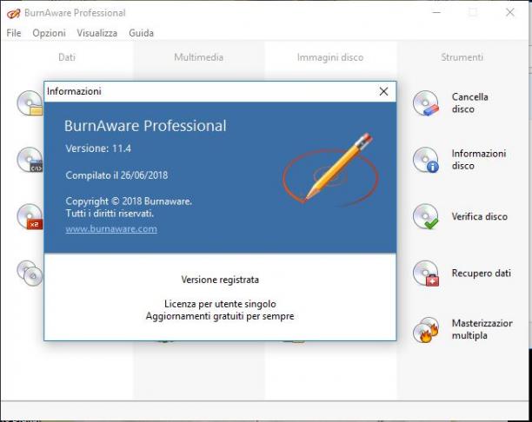This screenshot has width=532, height=422.
Task: Select the Verifica disco label
Action: coord(480,216)
